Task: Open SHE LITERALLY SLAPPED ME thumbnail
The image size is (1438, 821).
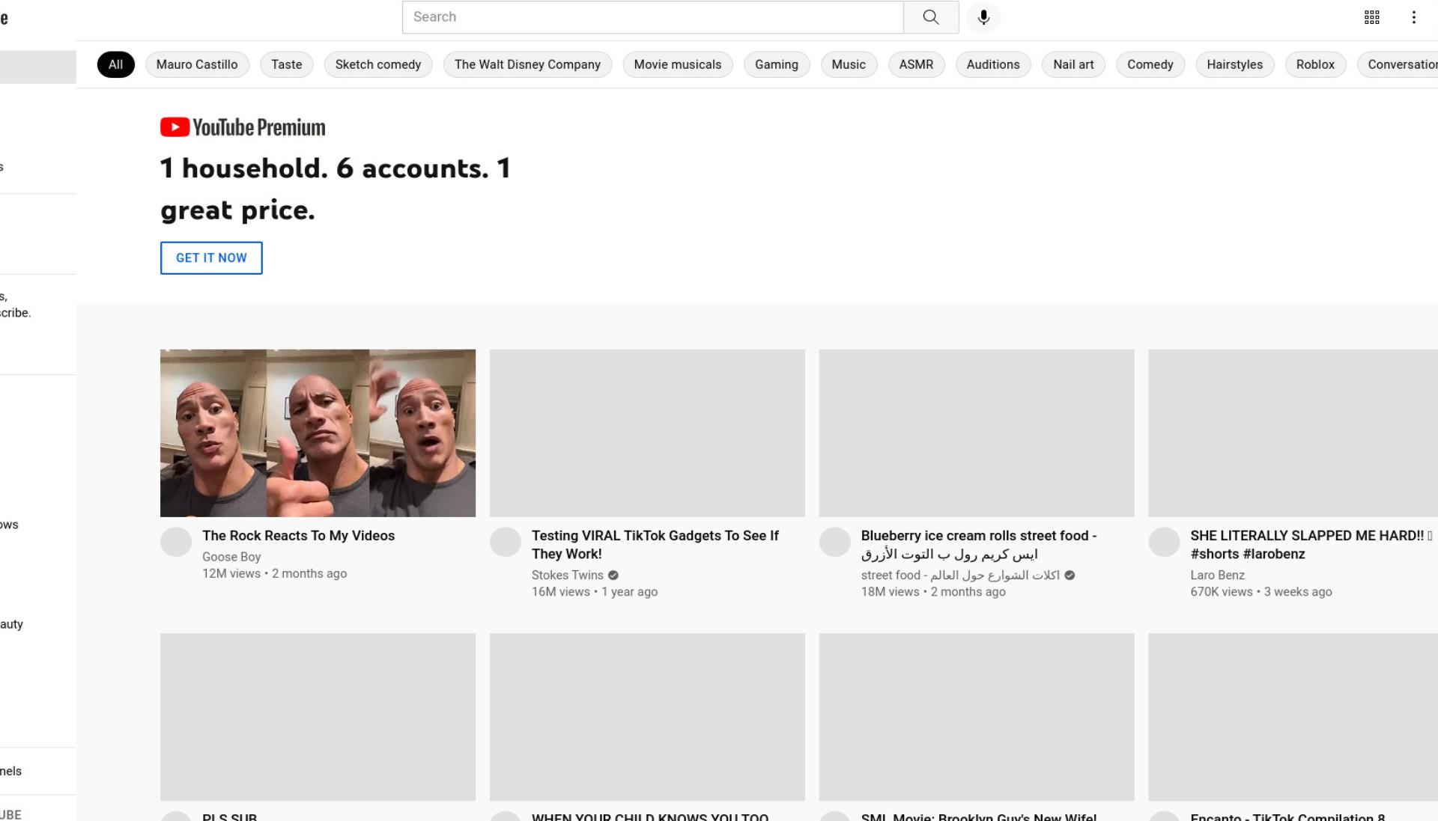Action: [1293, 433]
